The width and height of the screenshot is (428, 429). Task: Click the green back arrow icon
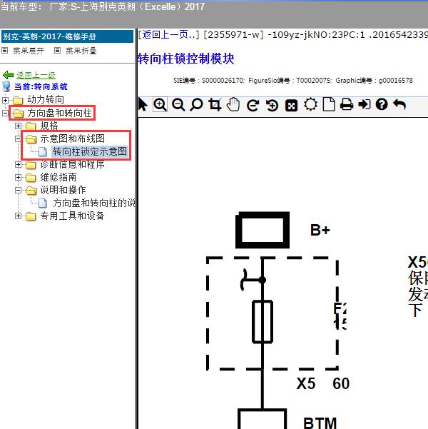click(8, 75)
